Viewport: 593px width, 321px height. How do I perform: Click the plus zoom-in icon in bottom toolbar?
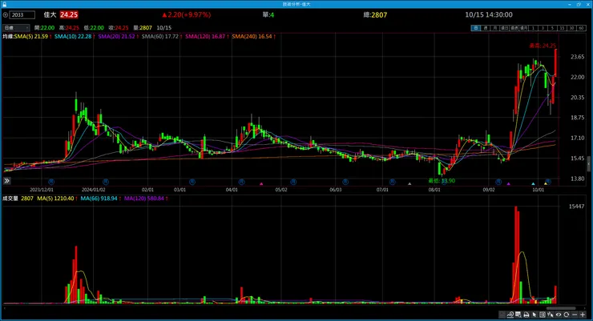[x=583, y=315]
